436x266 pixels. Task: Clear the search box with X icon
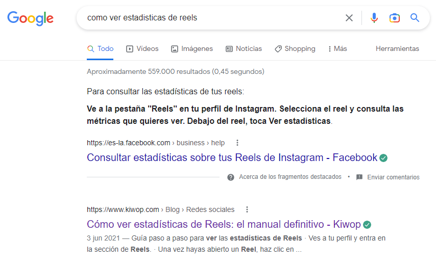point(349,18)
